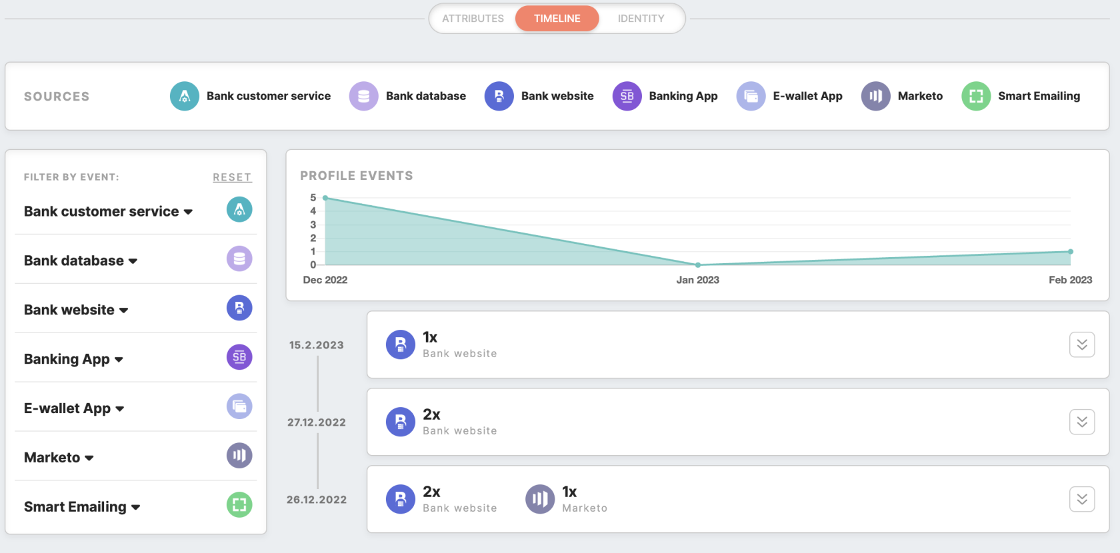
Task: Click 'Marketo' label in Sources bar
Action: tap(921, 96)
